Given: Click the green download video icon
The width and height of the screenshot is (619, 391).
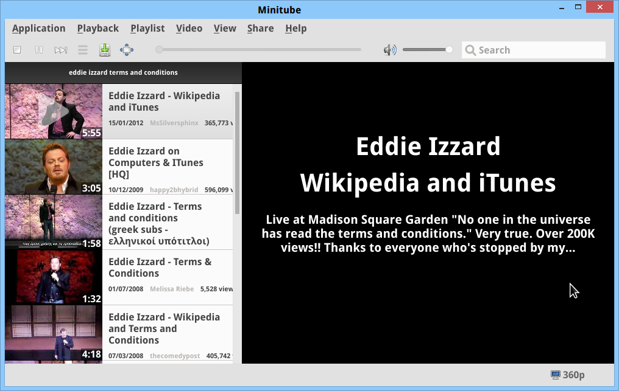Looking at the screenshot, I should pyautogui.click(x=105, y=50).
